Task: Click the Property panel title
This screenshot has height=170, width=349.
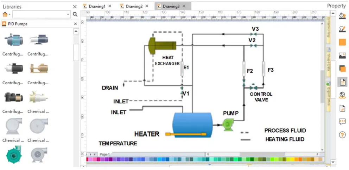Action: [x=336, y=6]
